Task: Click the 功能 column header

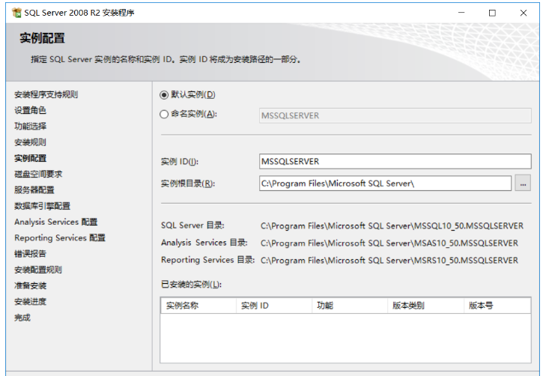Action: [350, 306]
